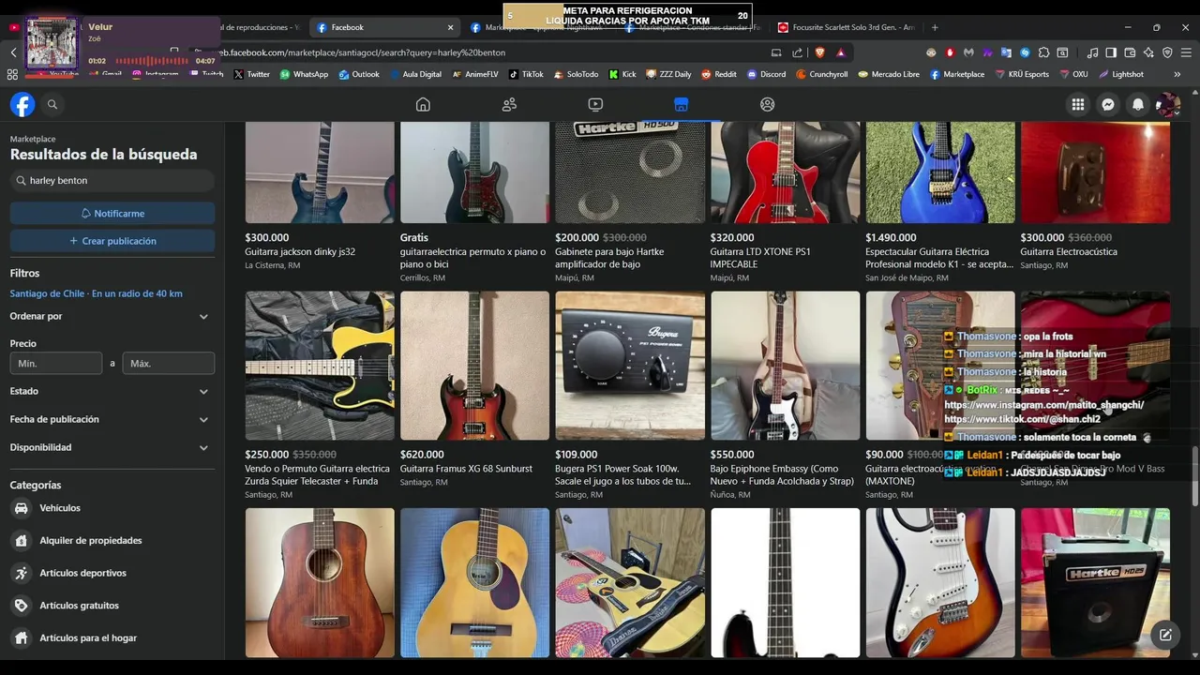Open the Friends icon in the Facebook navbar
This screenshot has height=675, width=1200.
(x=509, y=105)
